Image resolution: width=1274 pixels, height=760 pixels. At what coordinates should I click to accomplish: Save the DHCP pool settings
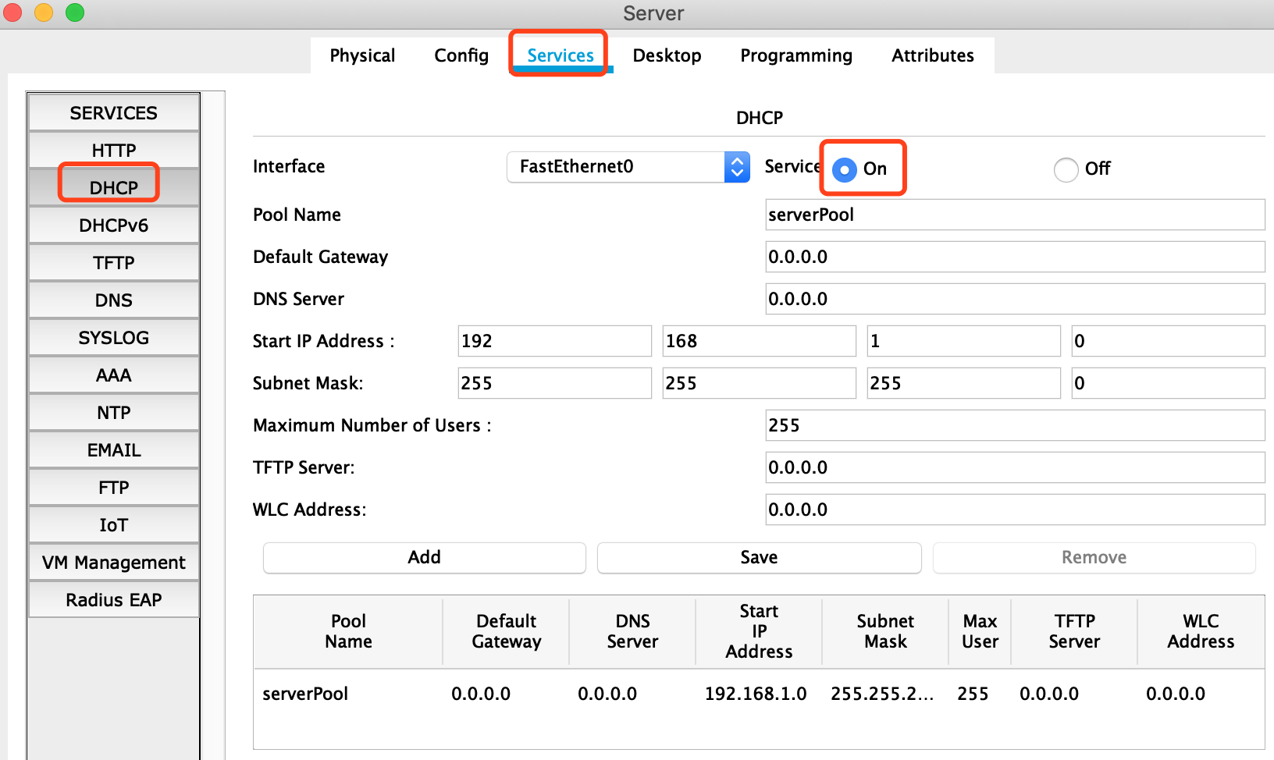point(759,557)
